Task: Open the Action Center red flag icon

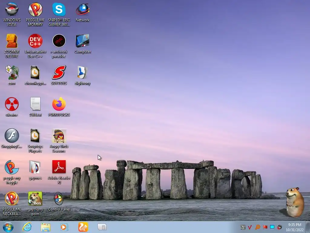Action: coord(265,227)
